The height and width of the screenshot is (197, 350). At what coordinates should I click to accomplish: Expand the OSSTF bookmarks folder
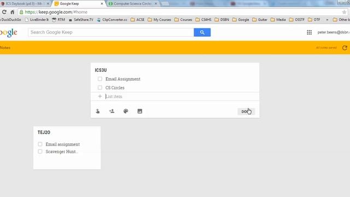coord(297,20)
